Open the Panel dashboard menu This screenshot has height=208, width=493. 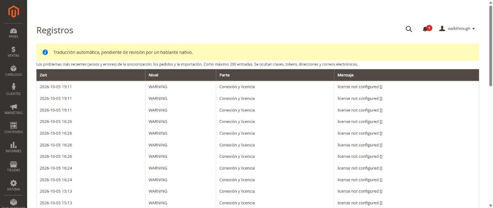(x=13, y=33)
